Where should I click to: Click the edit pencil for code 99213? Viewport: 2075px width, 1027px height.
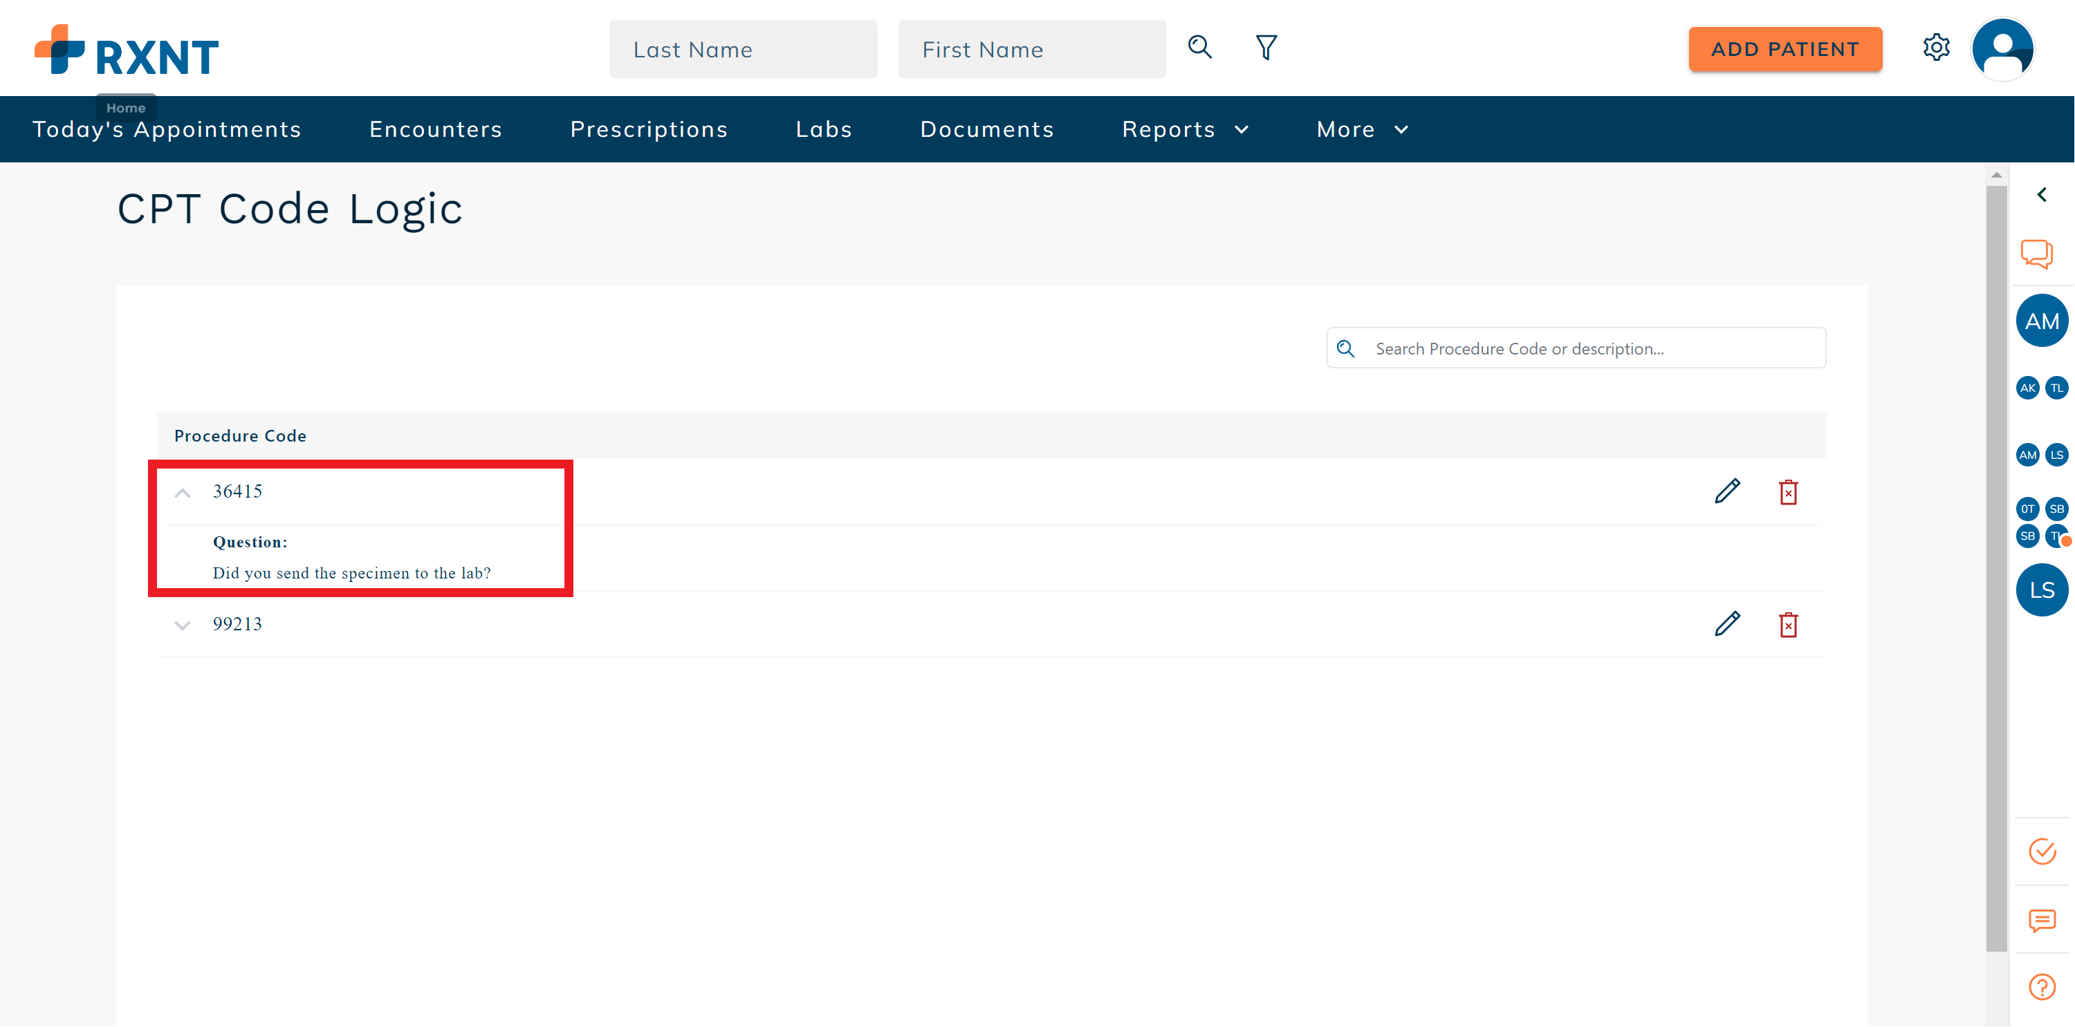point(1726,624)
